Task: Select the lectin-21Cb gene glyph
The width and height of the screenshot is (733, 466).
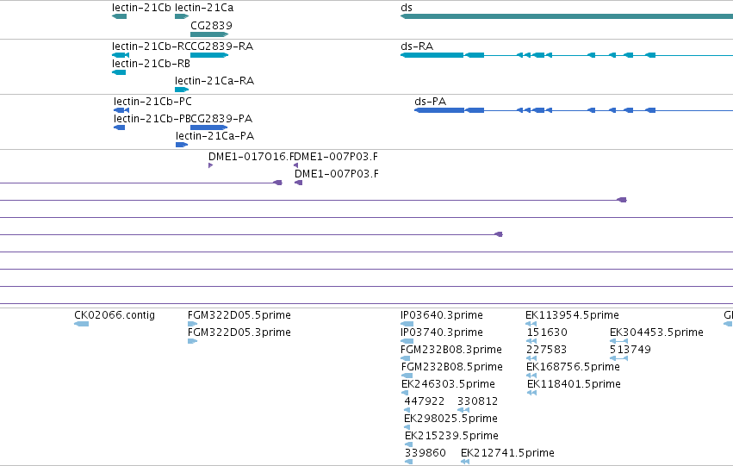Action: [119, 16]
